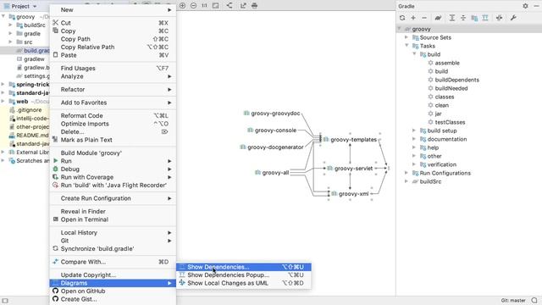Open the Diagrams submenu item
Viewport: 542px width, 305px height.
point(113,283)
